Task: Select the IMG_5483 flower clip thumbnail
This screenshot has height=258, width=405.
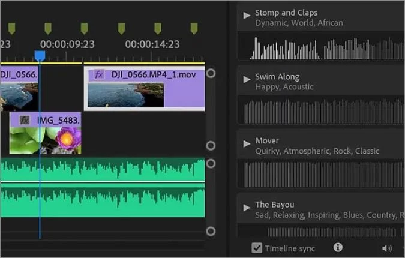Action: pyautogui.click(x=45, y=140)
